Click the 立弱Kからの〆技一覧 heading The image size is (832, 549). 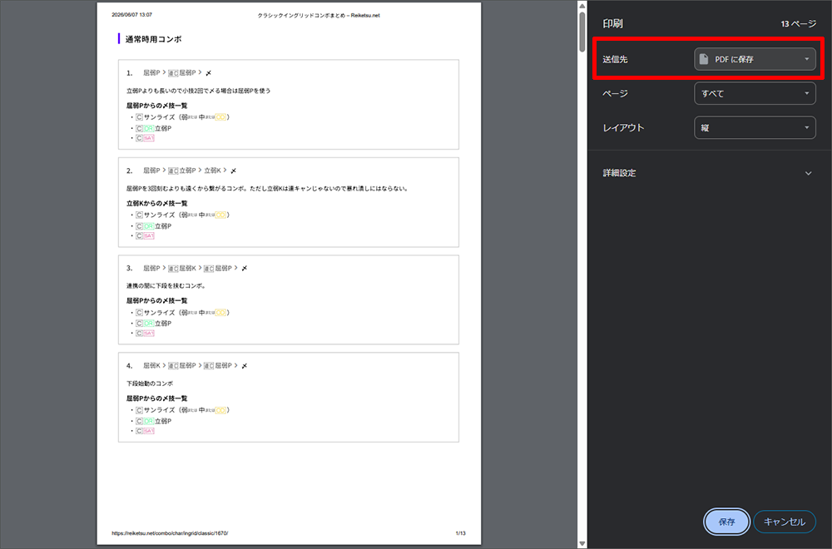tap(157, 203)
